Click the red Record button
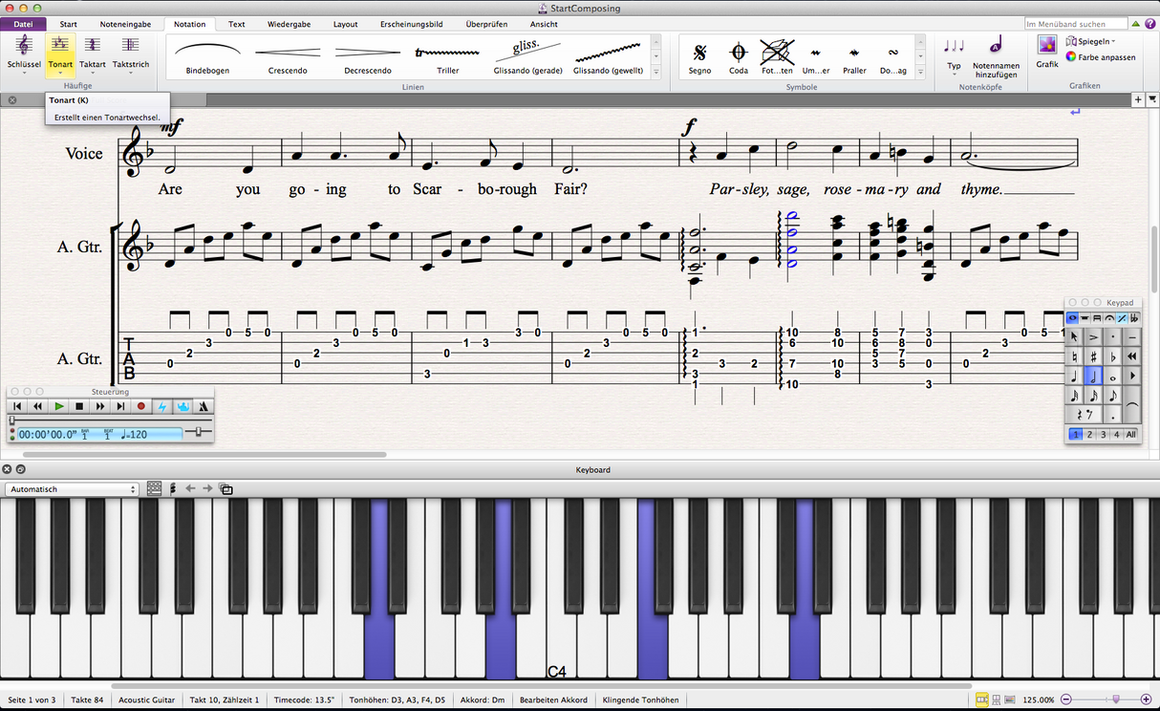This screenshot has height=711, width=1160. click(141, 406)
